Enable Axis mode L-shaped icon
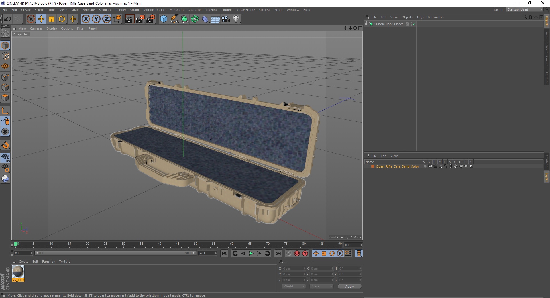 pyautogui.click(x=5, y=111)
